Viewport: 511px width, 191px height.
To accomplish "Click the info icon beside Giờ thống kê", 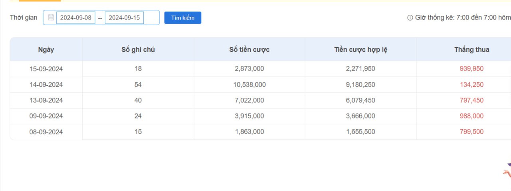I will point(410,18).
